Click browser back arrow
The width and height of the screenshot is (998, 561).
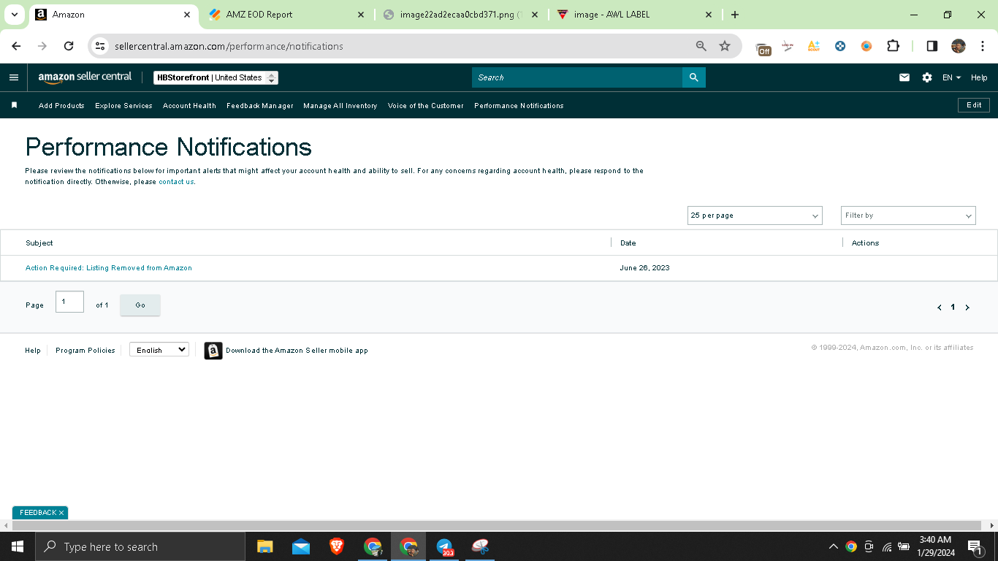click(16, 46)
